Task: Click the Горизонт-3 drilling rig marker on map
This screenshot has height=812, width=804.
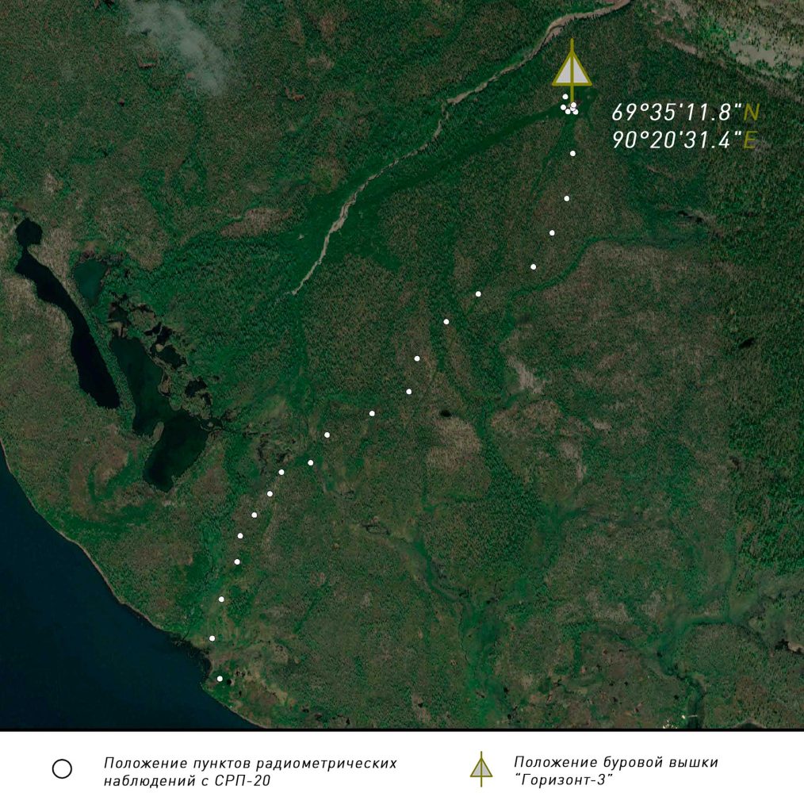Action: pos(572,73)
